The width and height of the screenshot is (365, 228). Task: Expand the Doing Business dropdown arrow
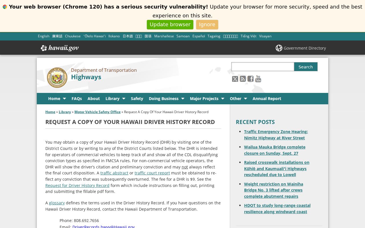[x=183, y=99]
